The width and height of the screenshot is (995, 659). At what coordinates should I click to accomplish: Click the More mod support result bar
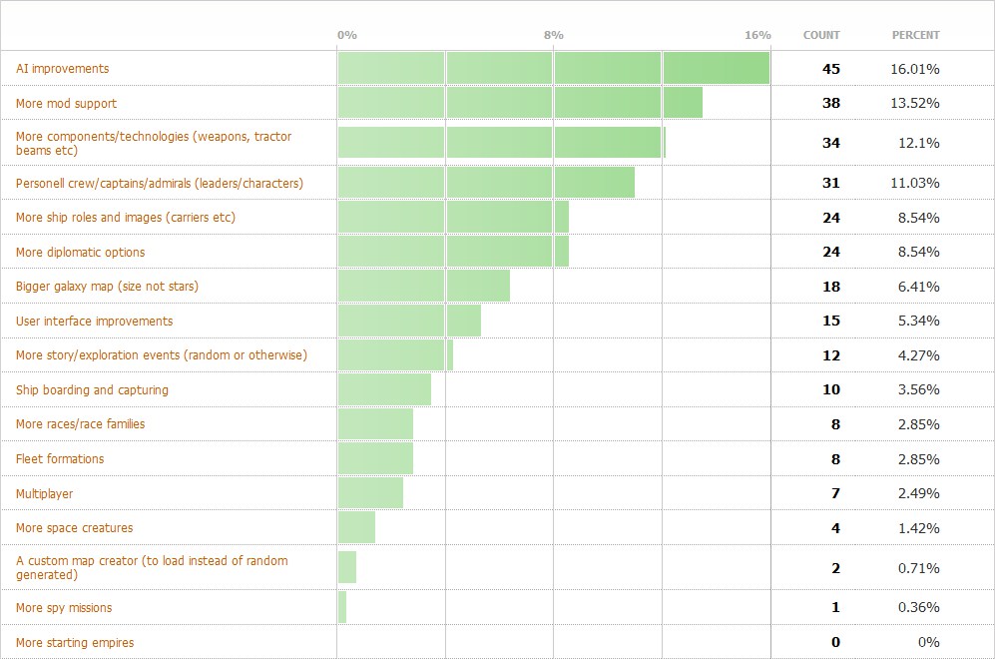click(x=520, y=103)
